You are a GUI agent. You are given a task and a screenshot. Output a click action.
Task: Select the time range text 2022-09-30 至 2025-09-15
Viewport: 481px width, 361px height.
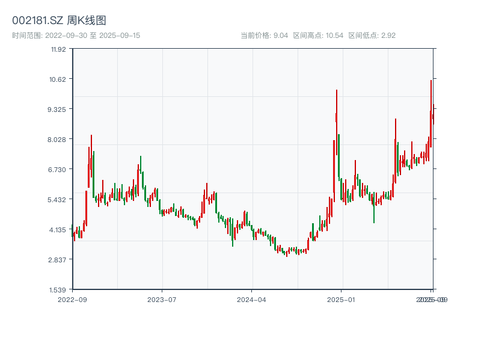[93, 35]
